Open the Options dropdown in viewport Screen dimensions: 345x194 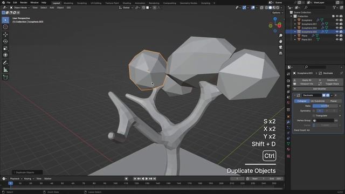click(x=278, y=13)
